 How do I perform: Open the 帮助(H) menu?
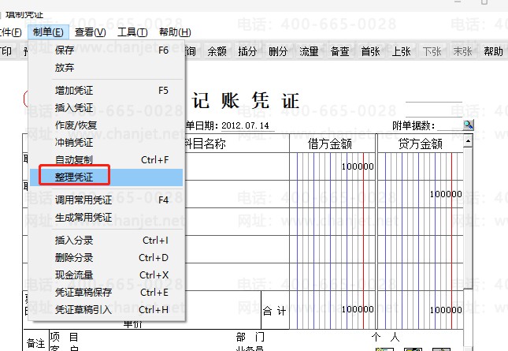[x=175, y=32]
